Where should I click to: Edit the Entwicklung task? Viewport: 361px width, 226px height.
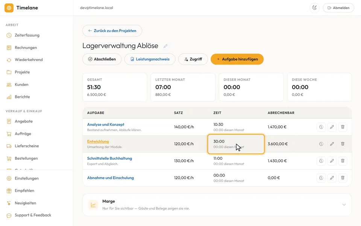[x=332, y=144]
